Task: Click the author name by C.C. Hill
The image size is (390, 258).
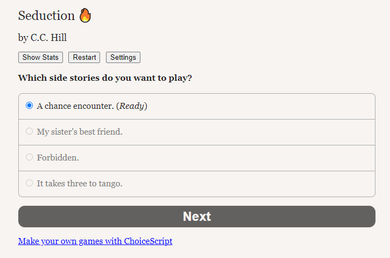Action: click(x=42, y=38)
